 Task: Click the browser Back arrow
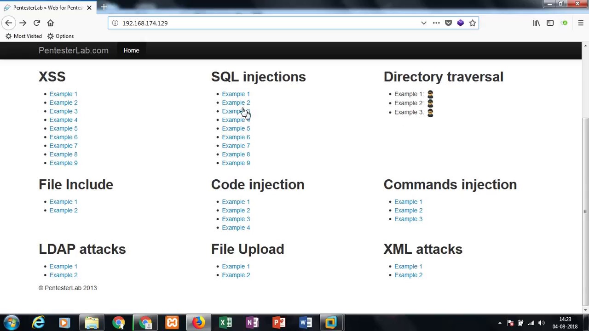[8, 23]
